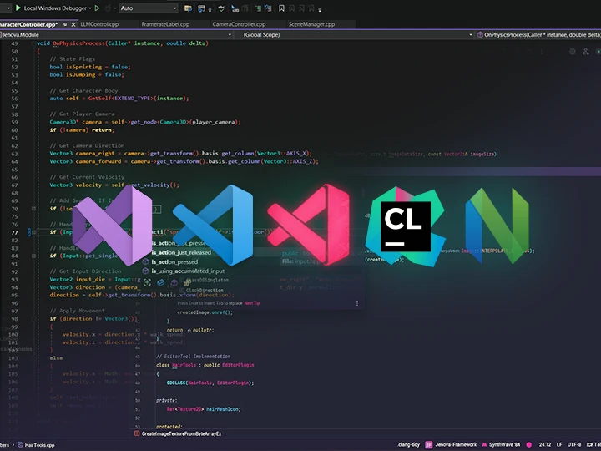
Task: Switch to the FramerateLabel.cpp tab
Action: pyautogui.click(x=165, y=24)
